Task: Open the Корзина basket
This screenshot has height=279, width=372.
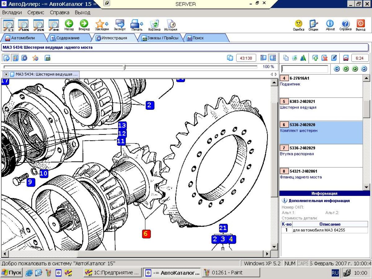Action: pyautogui.click(x=154, y=25)
